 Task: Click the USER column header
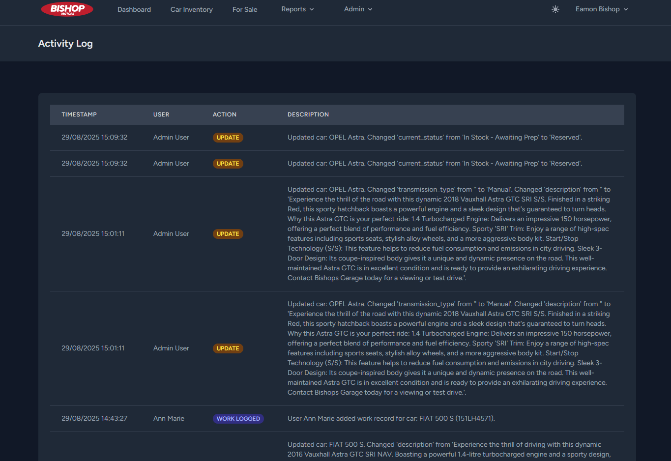coord(161,114)
